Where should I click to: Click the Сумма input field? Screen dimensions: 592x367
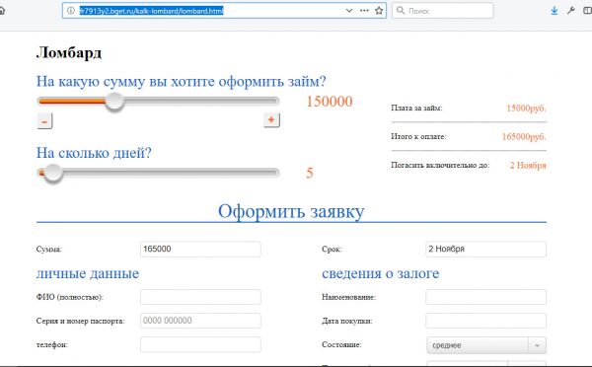[x=200, y=250]
